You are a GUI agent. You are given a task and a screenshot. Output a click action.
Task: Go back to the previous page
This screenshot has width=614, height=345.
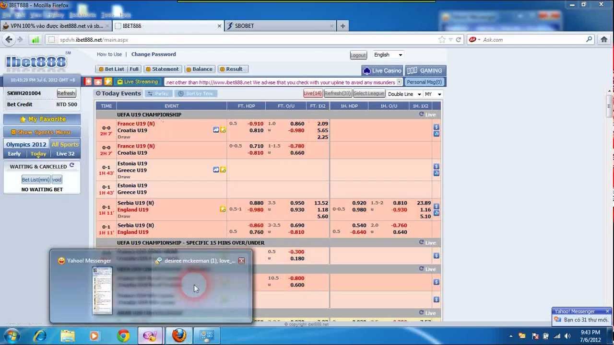pos(9,40)
